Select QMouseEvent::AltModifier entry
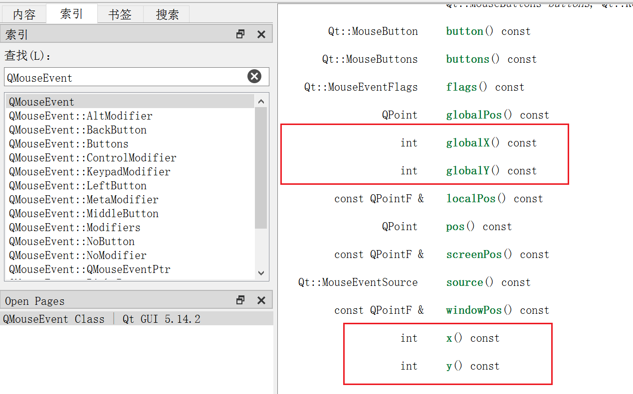 tap(81, 116)
